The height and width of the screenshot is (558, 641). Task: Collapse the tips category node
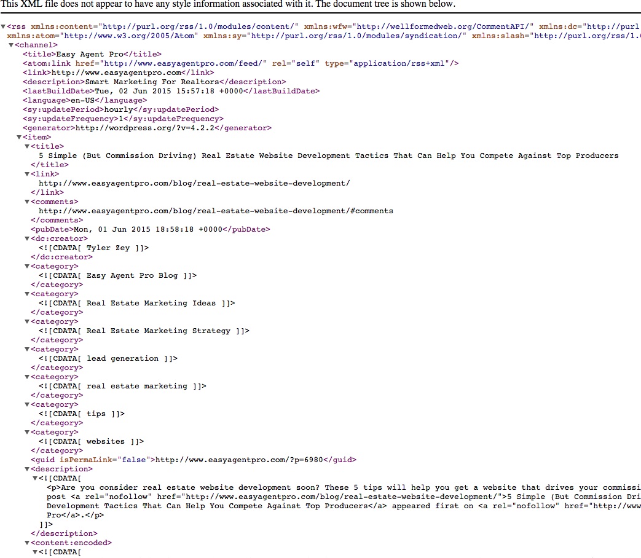(x=27, y=405)
